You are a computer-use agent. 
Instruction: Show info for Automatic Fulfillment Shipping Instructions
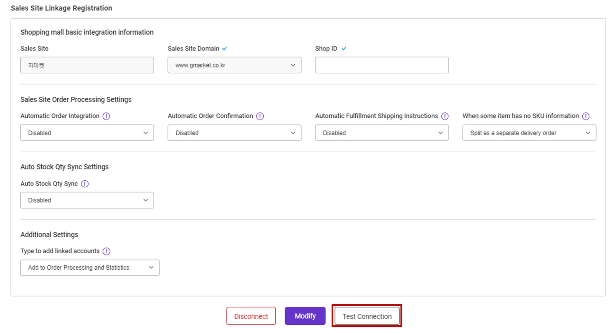[445, 116]
